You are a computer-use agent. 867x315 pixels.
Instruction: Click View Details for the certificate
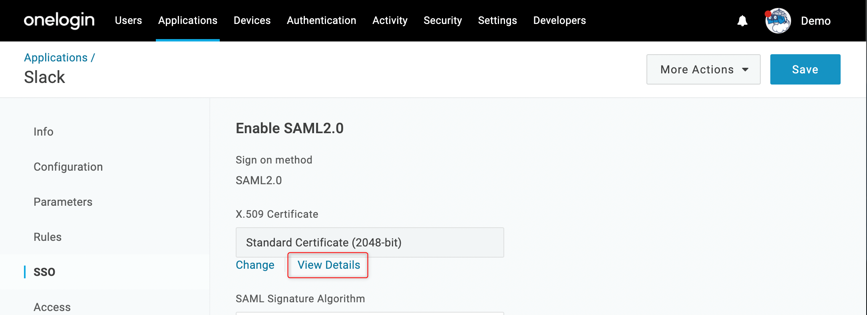pos(329,265)
